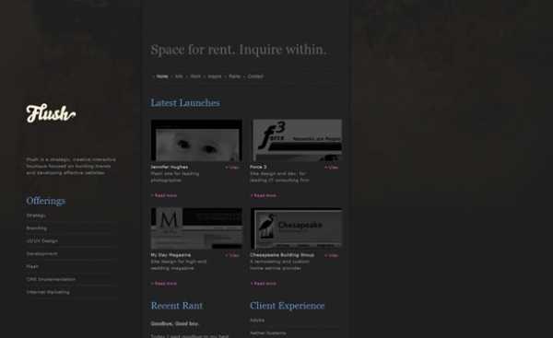Go to the Contact navigation link
Viewport: 553px width, 338px height.
click(x=255, y=76)
